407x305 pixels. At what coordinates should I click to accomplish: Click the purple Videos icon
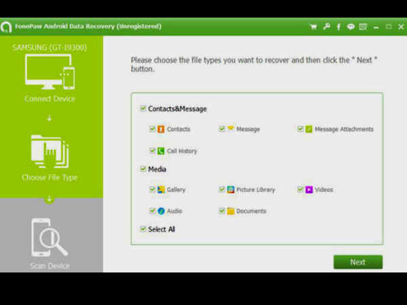click(x=309, y=190)
